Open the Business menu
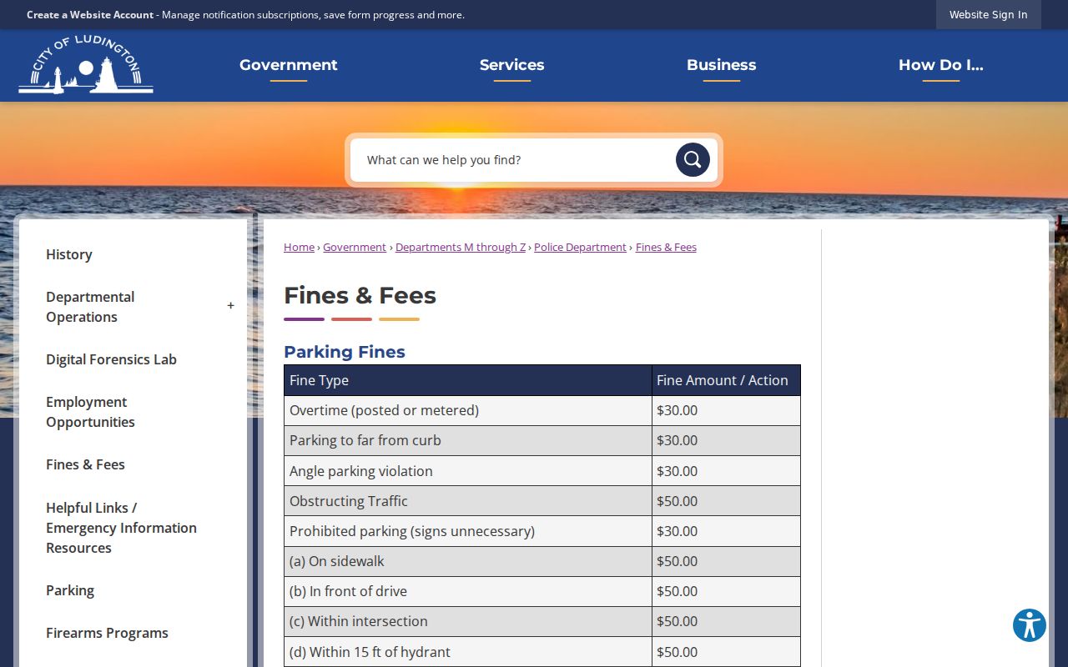This screenshot has height=667, width=1068. tap(722, 65)
